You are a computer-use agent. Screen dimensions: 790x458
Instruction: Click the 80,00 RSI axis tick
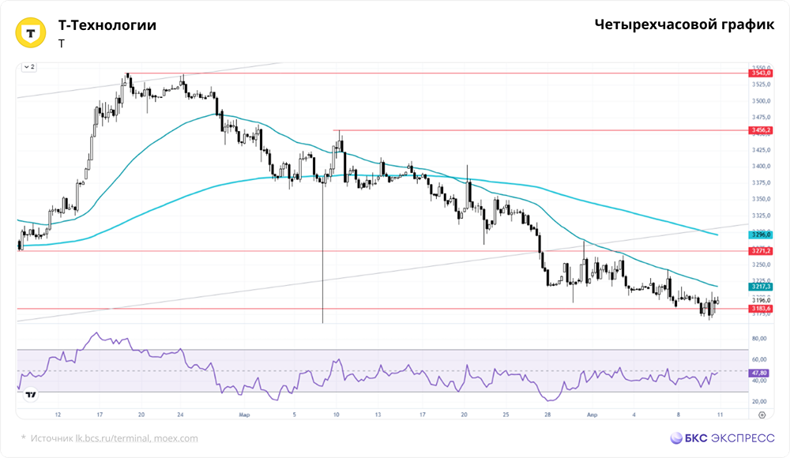coord(759,339)
